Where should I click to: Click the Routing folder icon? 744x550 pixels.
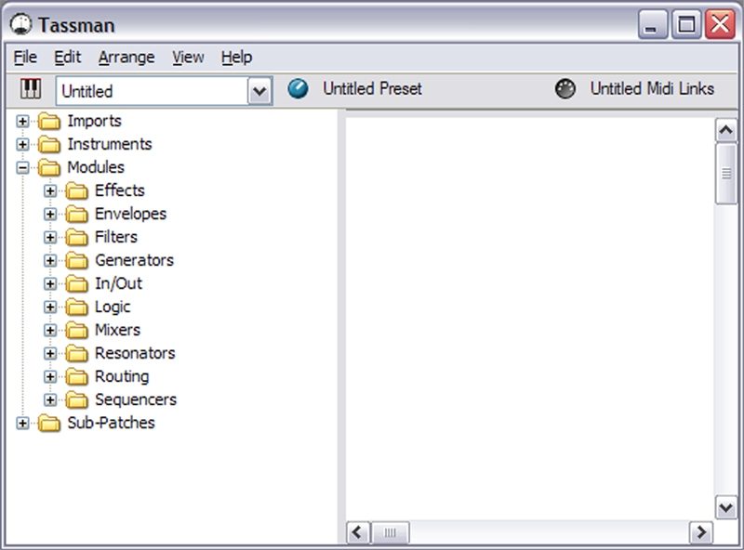click(x=77, y=377)
